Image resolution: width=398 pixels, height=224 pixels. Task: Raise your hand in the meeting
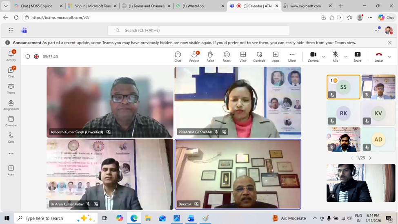210,56
